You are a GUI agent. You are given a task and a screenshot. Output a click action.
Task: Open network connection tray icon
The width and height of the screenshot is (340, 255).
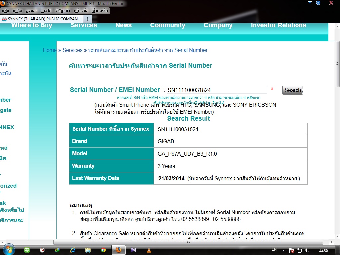pyautogui.click(x=299, y=250)
